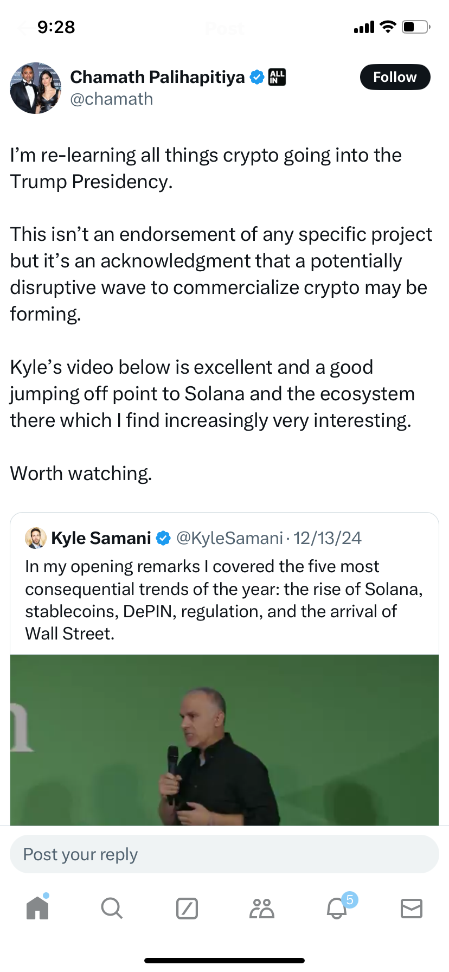Play Kyle Samani's quoted video

click(224, 740)
